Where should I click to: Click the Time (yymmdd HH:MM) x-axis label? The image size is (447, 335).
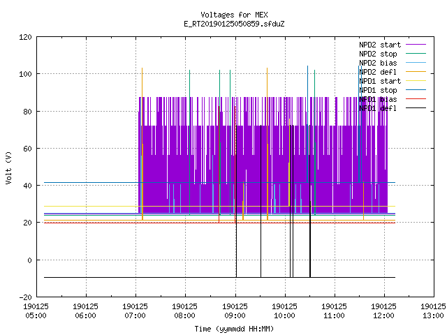click(234, 329)
